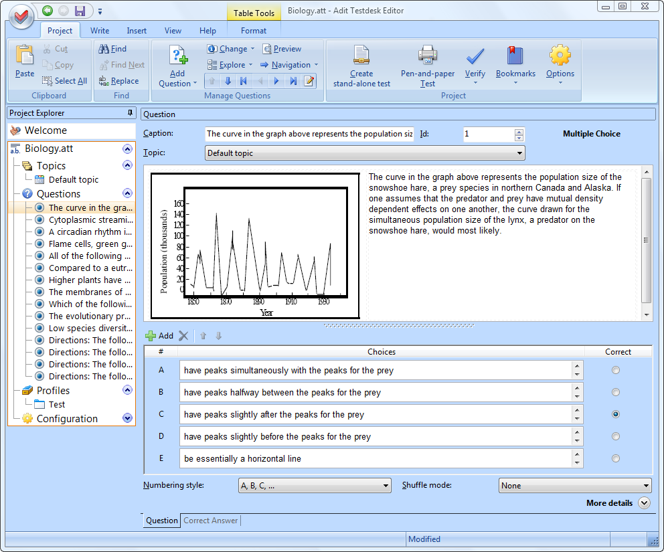Open the Navigation dropdown

[288, 65]
